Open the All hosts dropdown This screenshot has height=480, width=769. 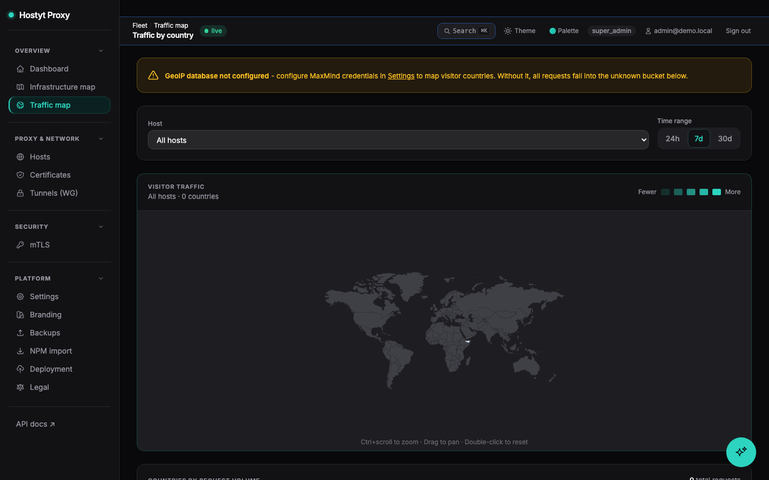coord(398,140)
